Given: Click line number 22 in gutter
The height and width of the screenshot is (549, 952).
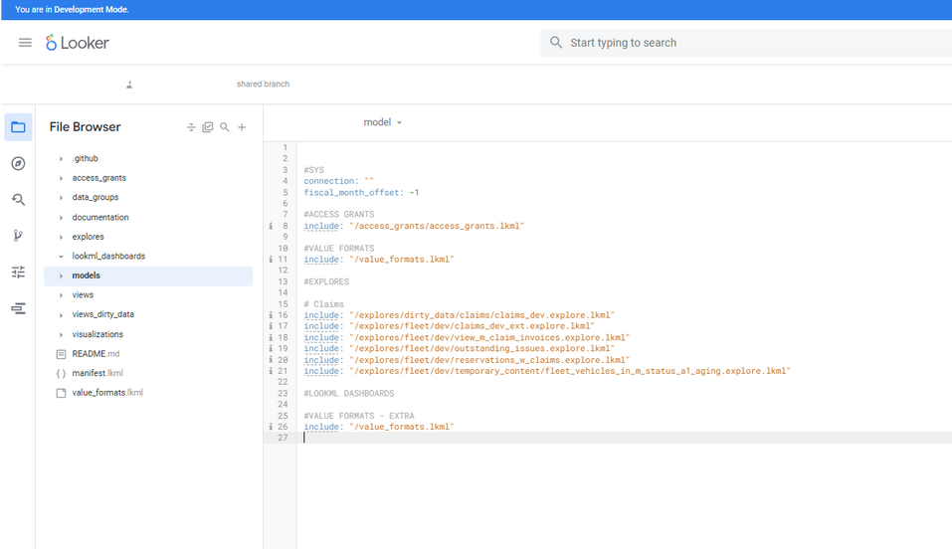Looking at the screenshot, I should pos(283,382).
